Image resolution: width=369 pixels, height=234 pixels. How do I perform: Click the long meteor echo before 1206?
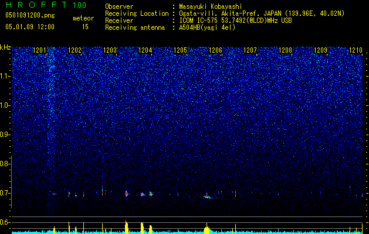pyautogui.click(x=208, y=197)
